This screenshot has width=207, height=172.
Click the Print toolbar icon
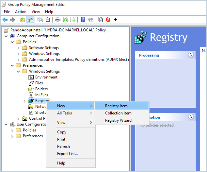(x=58, y=20)
